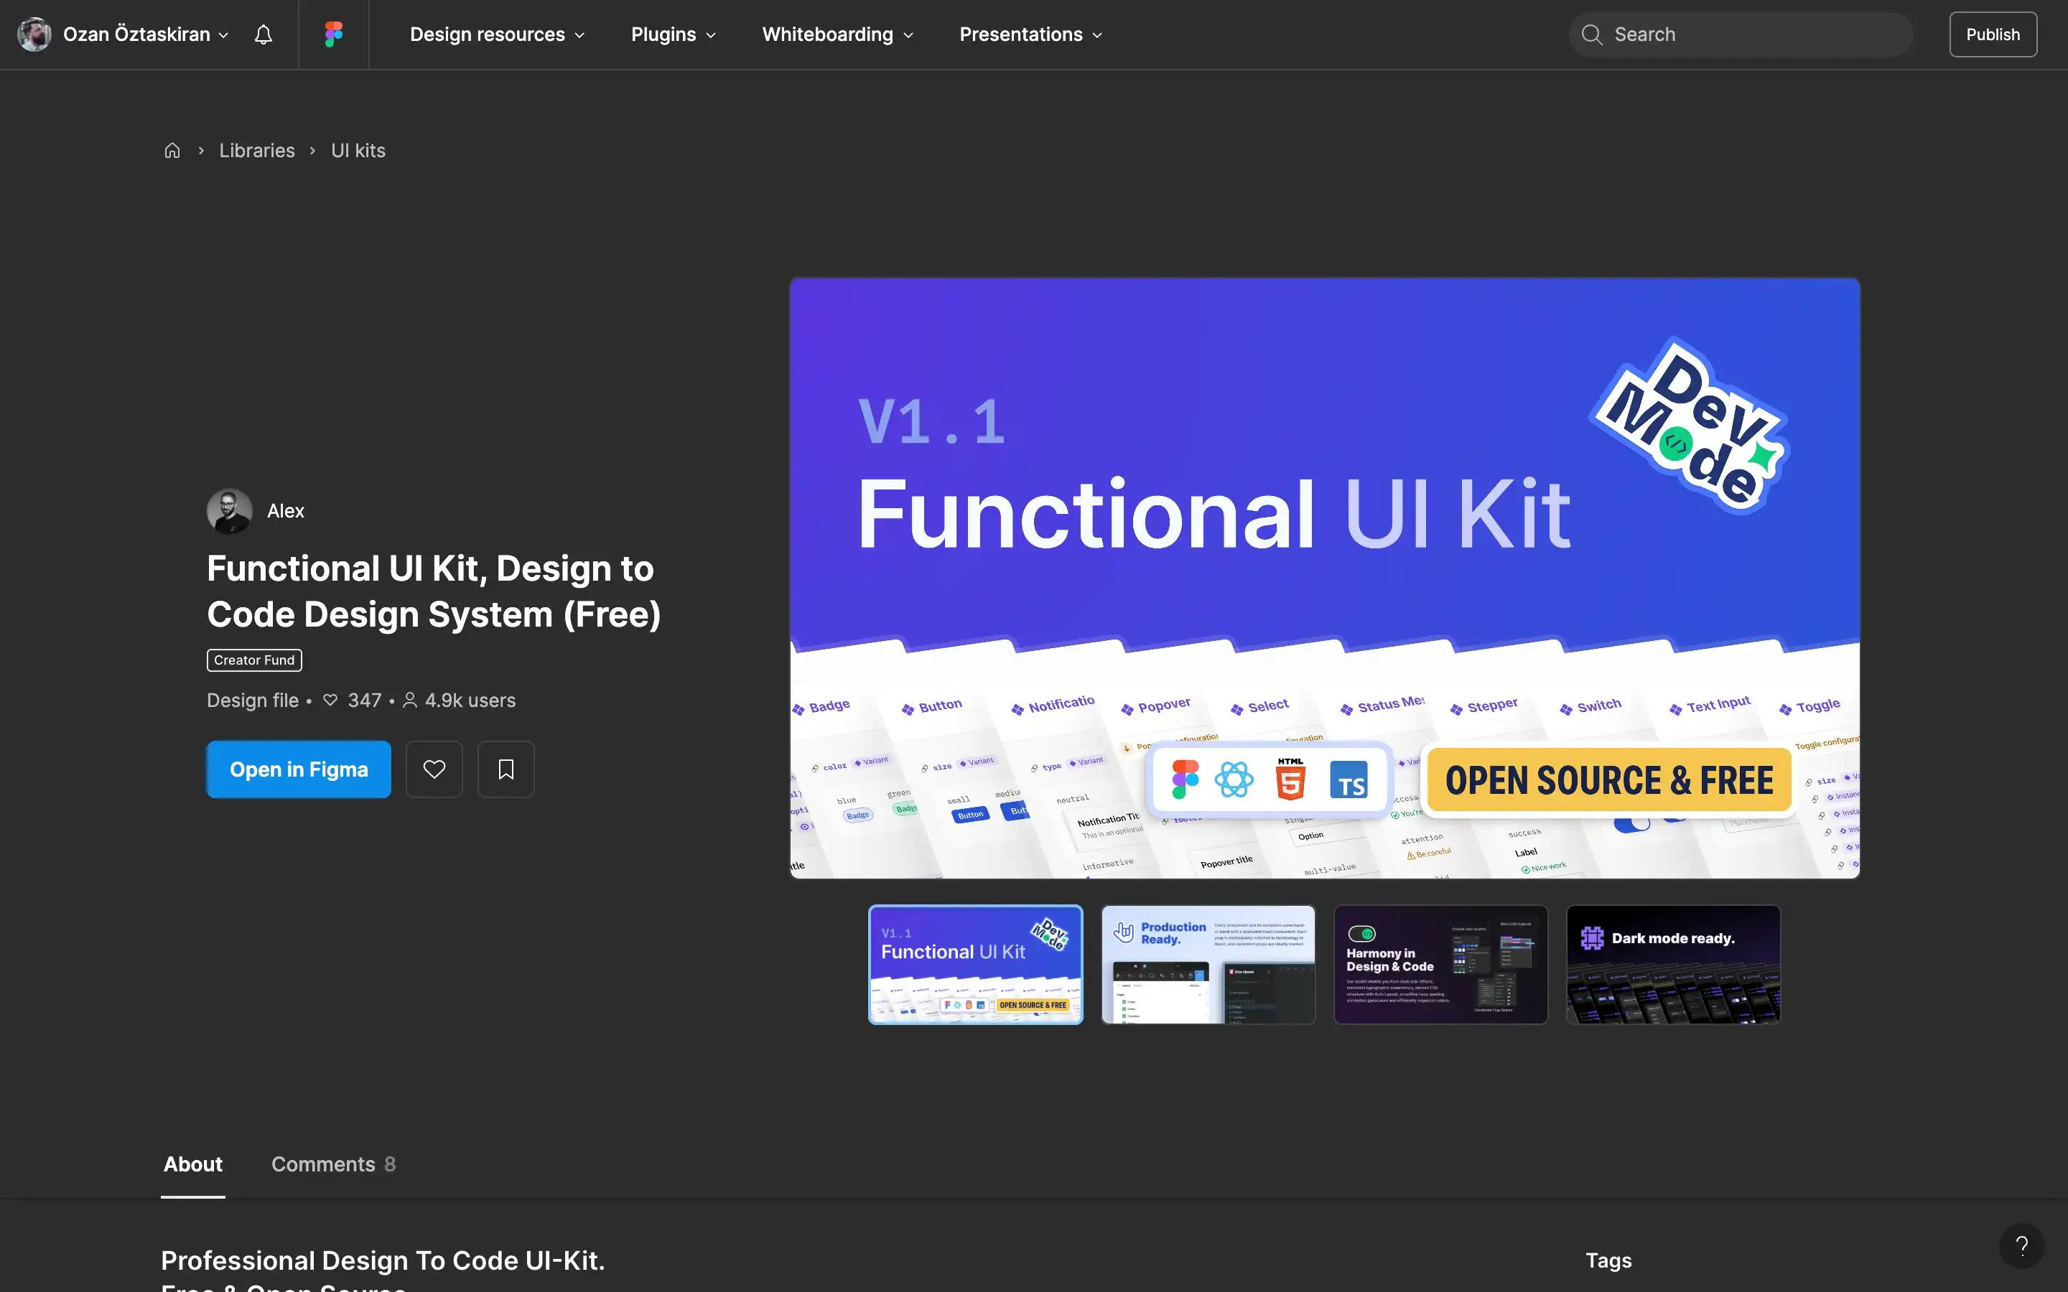Switch to the About tab

click(x=193, y=1164)
